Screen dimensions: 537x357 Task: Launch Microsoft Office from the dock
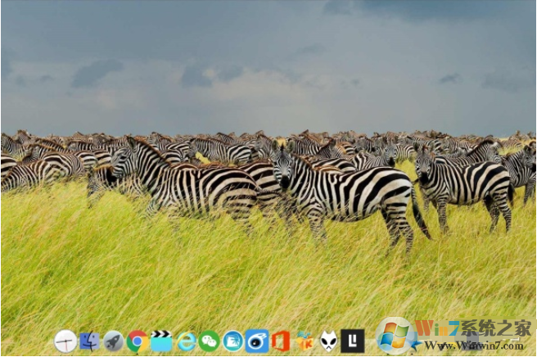(281, 341)
